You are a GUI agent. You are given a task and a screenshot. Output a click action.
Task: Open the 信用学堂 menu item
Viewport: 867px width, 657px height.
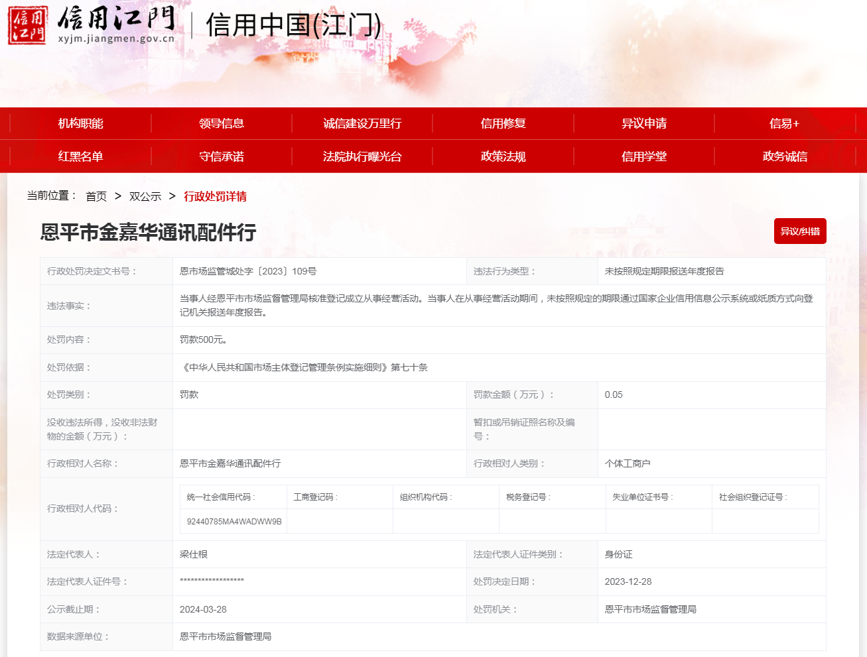click(x=644, y=156)
